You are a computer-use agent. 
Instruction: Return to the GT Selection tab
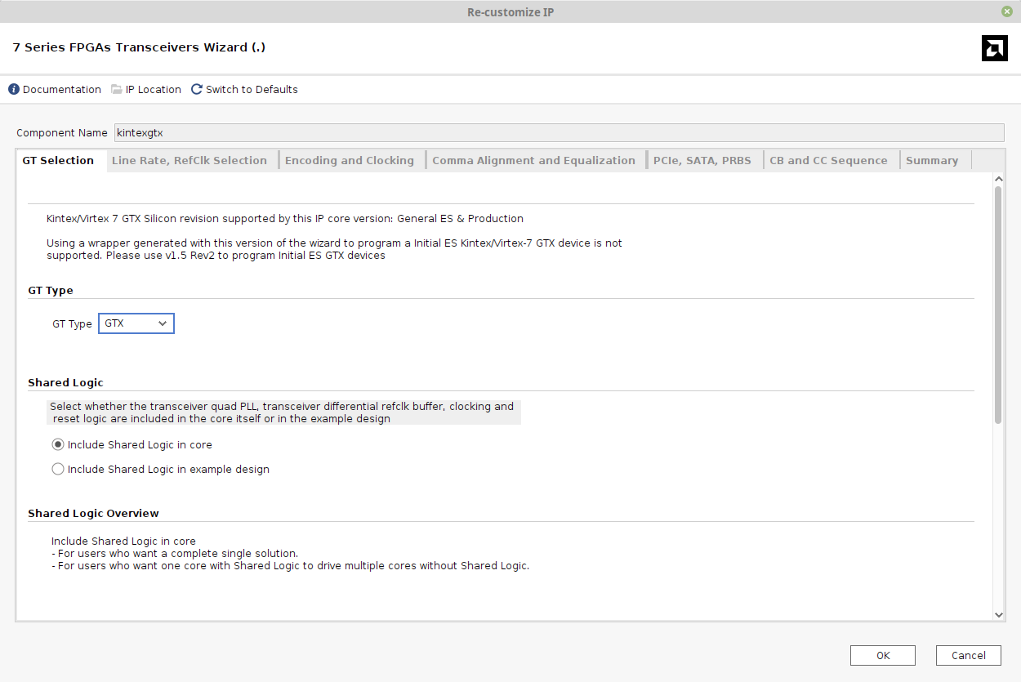coord(58,160)
